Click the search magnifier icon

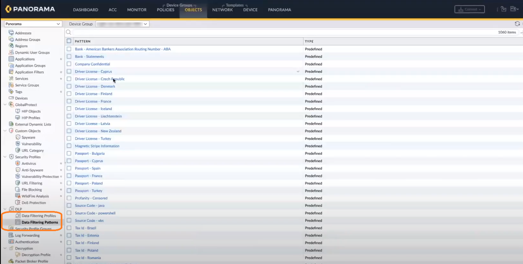tap(68, 32)
